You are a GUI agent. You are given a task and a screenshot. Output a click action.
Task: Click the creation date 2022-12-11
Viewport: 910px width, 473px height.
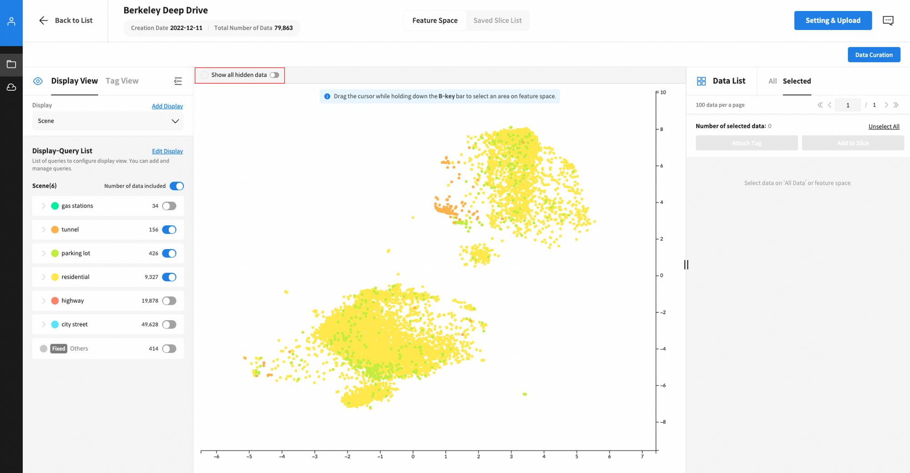(x=186, y=28)
